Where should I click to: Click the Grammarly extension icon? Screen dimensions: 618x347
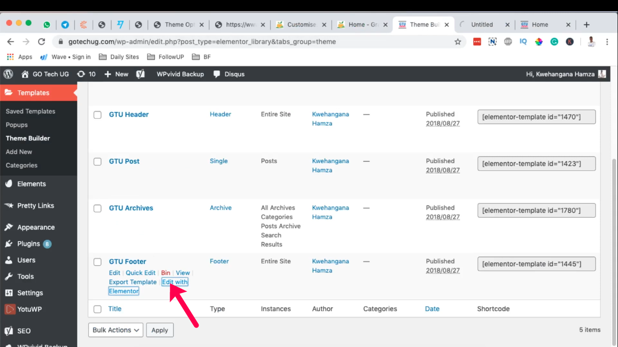pos(554,42)
